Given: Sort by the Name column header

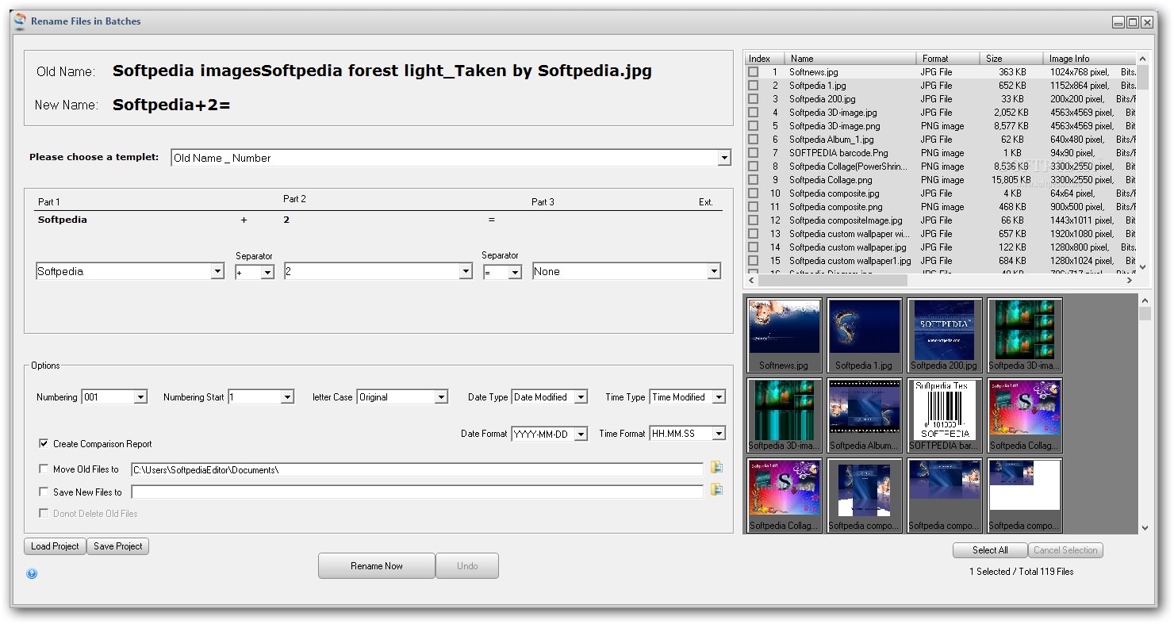Looking at the screenshot, I should pyautogui.click(x=850, y=59).
